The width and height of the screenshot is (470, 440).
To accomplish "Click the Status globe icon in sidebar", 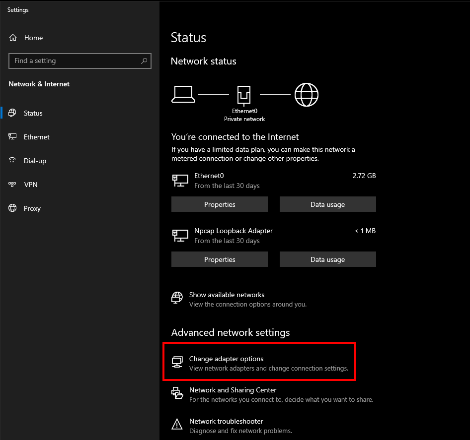I will [12, 113].
